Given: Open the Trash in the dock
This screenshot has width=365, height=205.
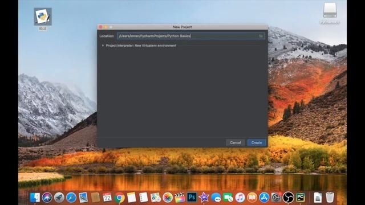Looking at the screenshot, I should tap(330, 198).
